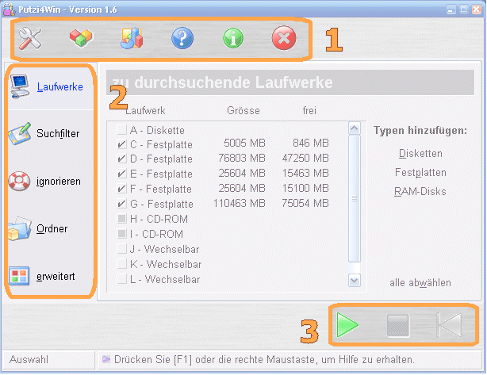Click the status bar message icon
The height and width of the screenshot is (375, 487).
click(x=106, y=359)
